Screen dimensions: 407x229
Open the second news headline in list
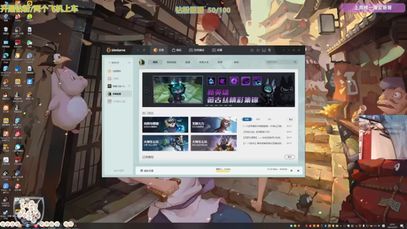[x=256, y=132]
